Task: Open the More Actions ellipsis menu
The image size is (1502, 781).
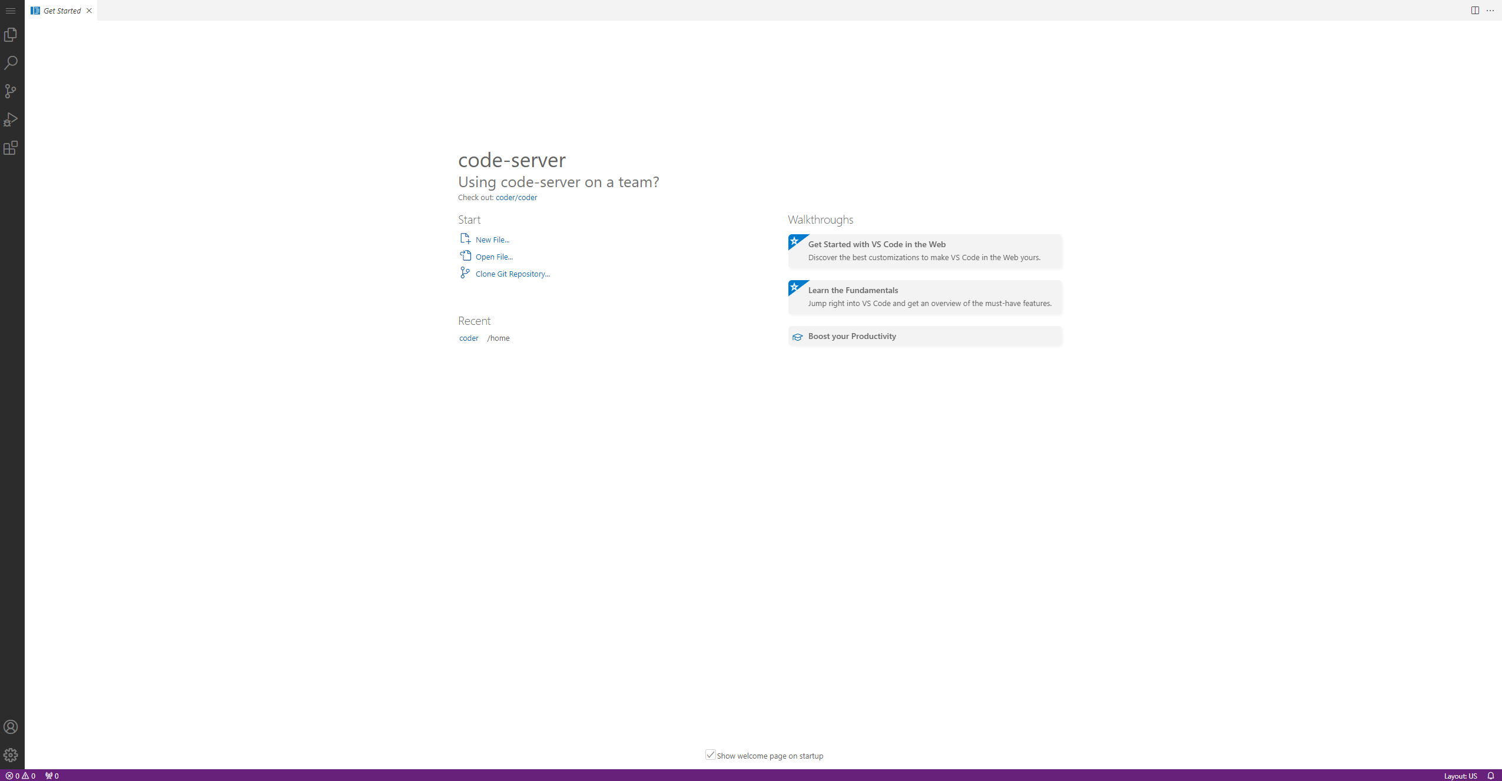Action: tap(1490, 11)
